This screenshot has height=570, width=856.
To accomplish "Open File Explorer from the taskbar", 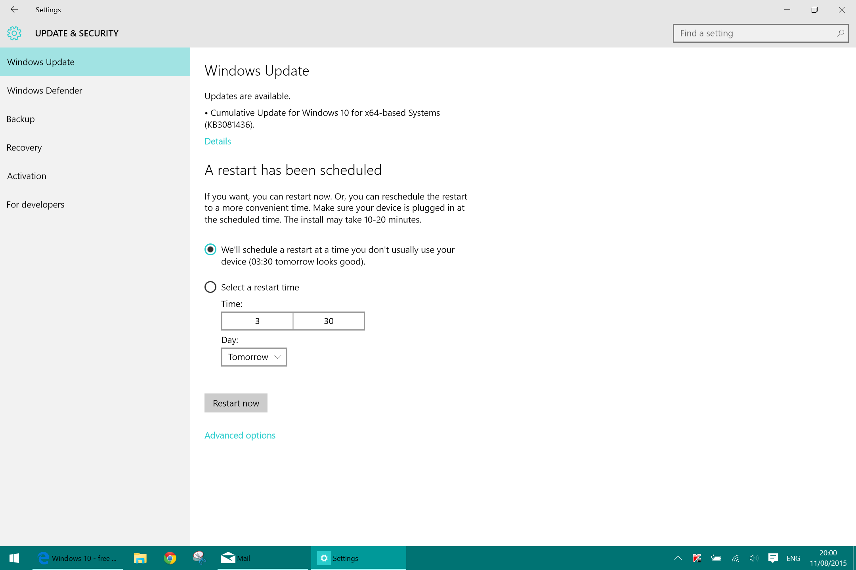I will point(140,558).
